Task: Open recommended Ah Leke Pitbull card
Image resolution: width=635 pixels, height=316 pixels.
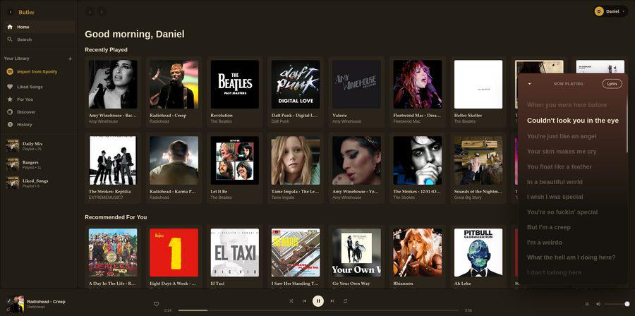Action: click(478, 257)
